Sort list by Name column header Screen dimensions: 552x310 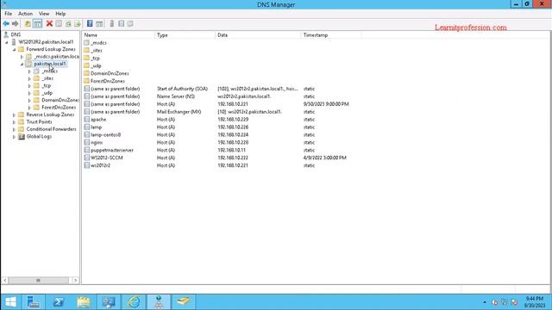(118, 35)
